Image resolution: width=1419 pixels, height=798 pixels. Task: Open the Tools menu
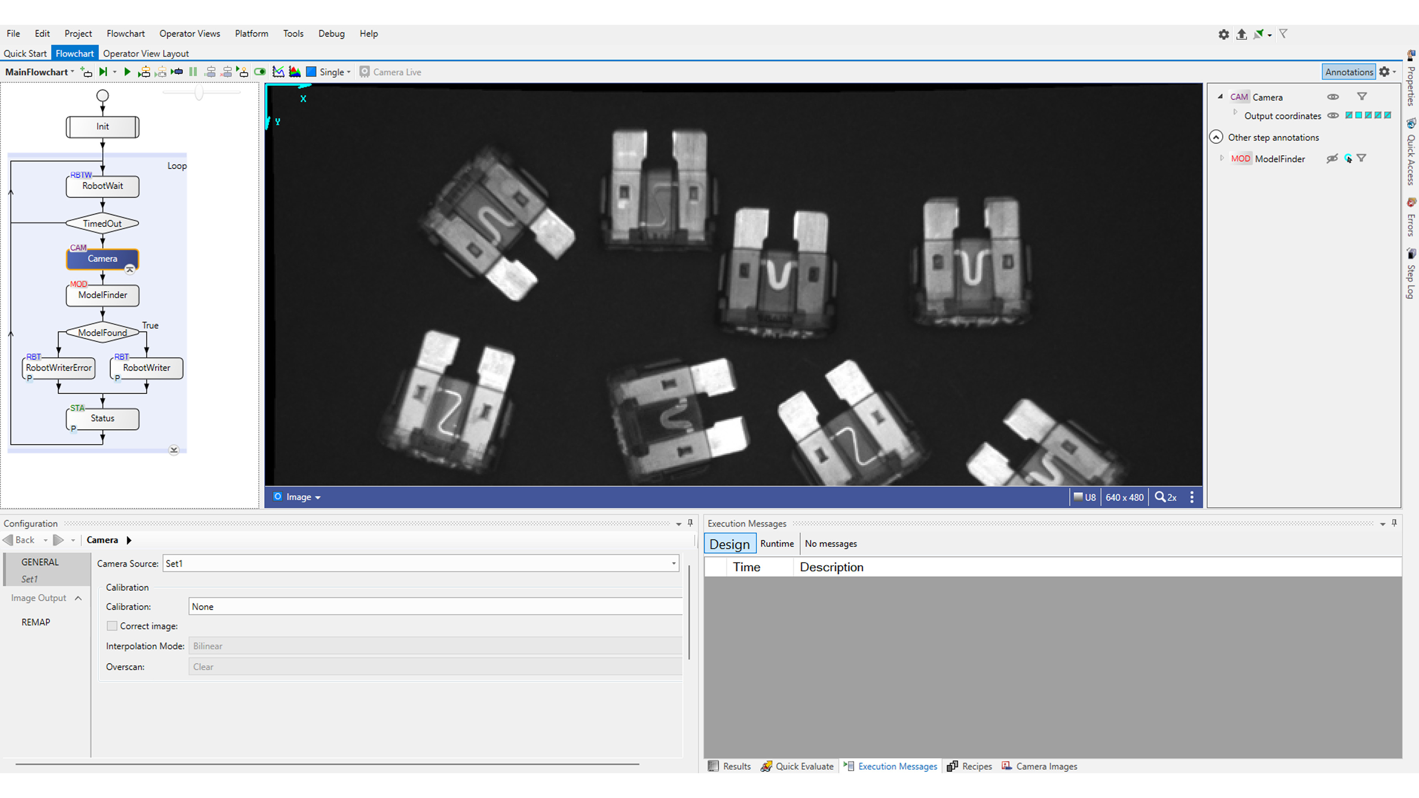pos(293,33)
